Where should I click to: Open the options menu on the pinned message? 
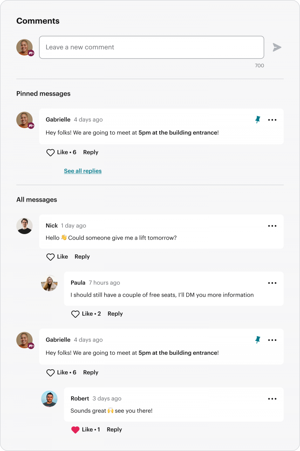pos(272,120)
